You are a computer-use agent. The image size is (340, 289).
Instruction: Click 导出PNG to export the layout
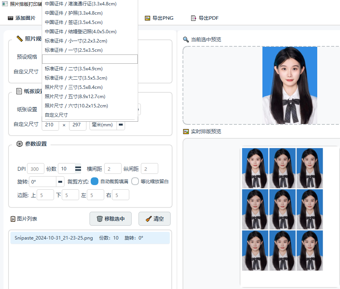click(x=159, y=18)
